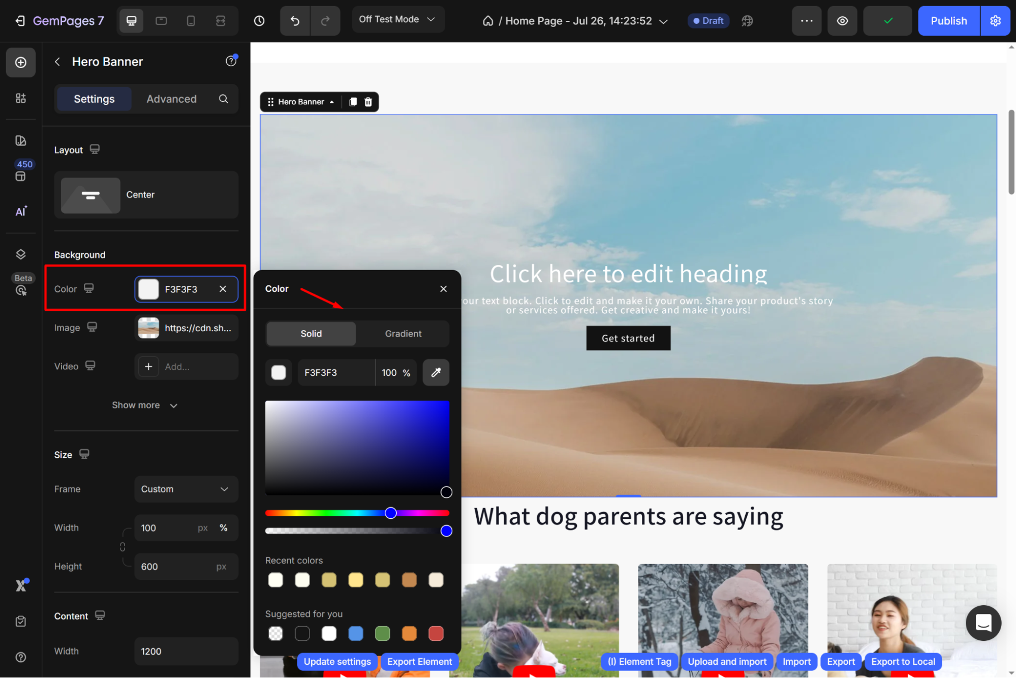1016x678 pixels.
Task: Switch to mobile device view
Action: tap(191, 21)
